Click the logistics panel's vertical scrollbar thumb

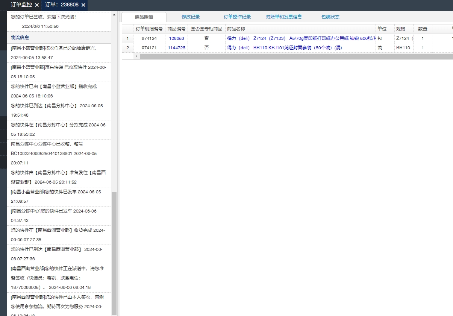114,253
